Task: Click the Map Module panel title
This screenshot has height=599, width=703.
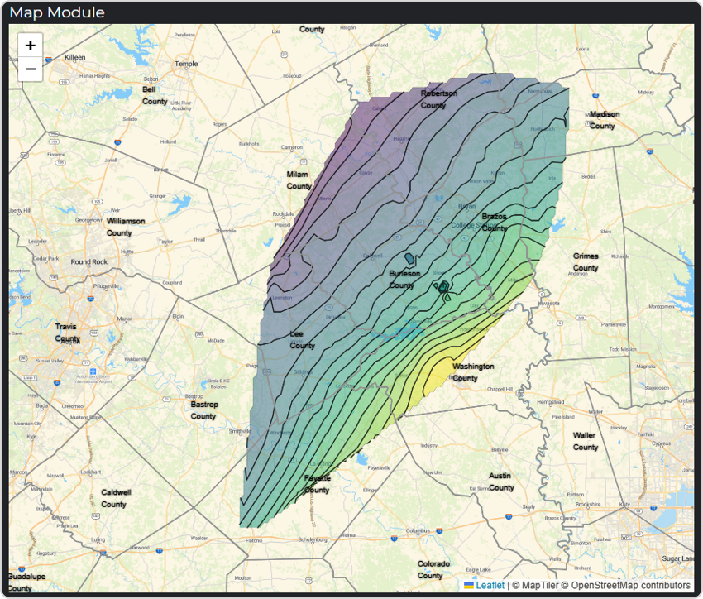Action: 57,12
